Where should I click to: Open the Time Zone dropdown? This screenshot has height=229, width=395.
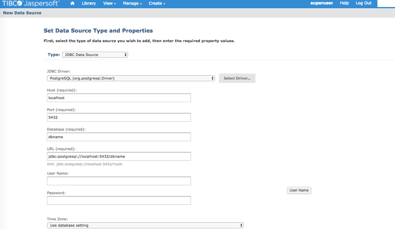[145, 225]
